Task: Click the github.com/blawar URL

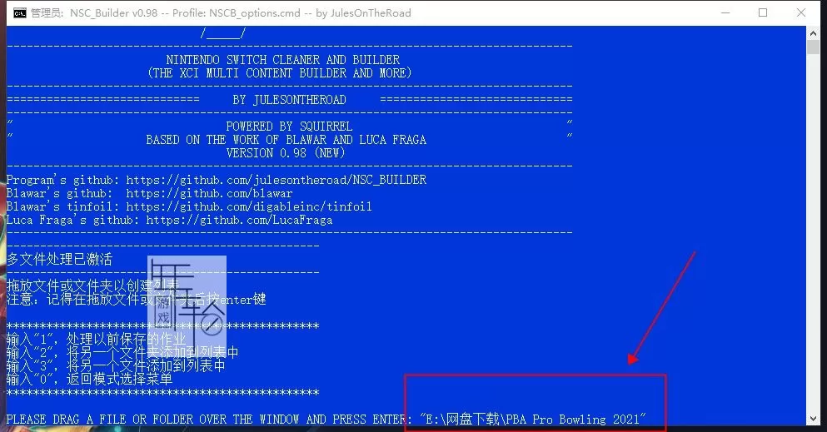Action: coord(209,193)
